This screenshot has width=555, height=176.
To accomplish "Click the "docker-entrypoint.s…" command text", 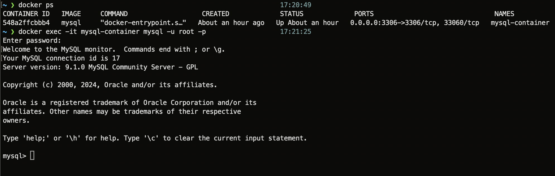I will coord(143,23).
